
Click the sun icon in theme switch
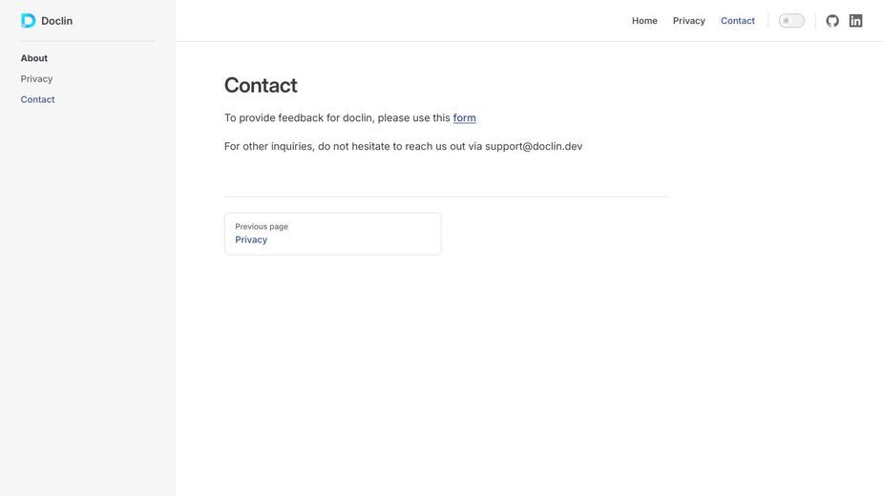point(786,21)
